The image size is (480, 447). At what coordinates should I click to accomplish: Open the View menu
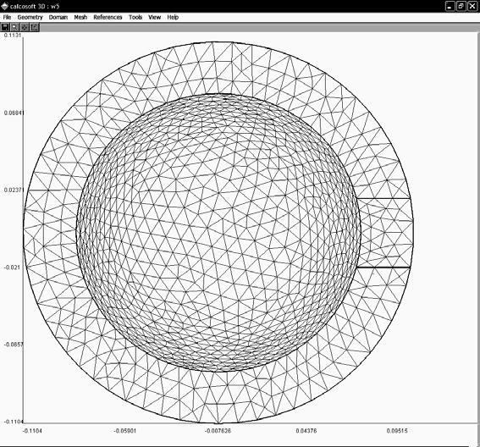tap(155, 17)
